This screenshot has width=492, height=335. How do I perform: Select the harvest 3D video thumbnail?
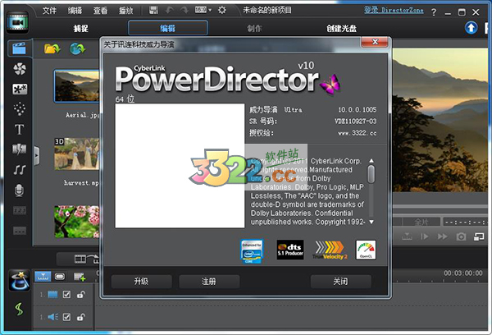(x=77, y=154)
